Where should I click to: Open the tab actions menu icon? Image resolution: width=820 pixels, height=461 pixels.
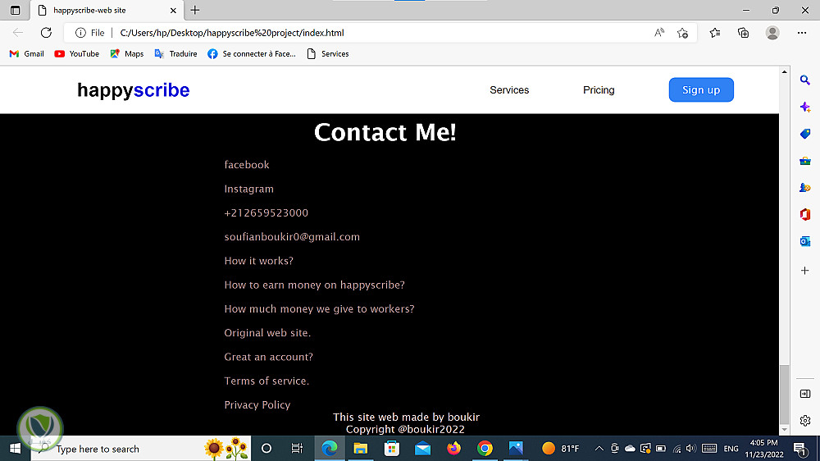15,10
